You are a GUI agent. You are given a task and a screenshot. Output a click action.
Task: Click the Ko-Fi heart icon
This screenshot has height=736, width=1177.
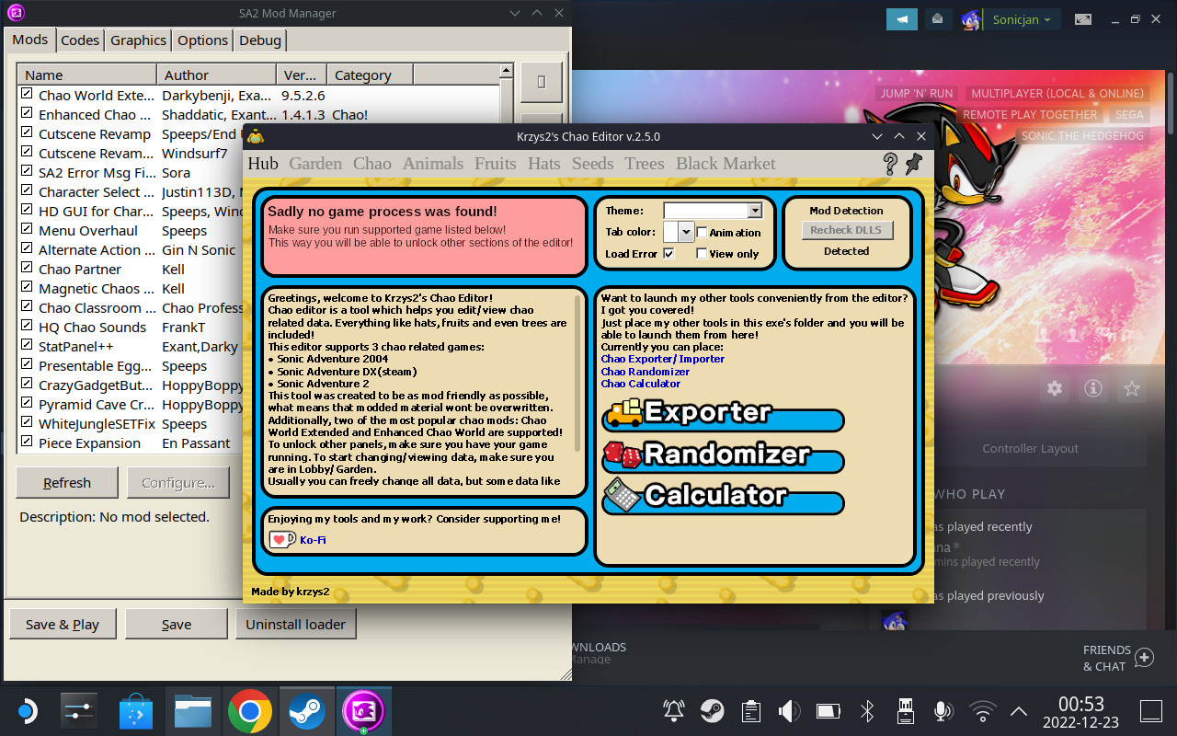pyautogui.click(x=280, y=539)
